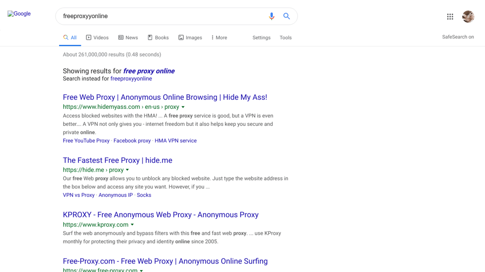Screen dimensions: 485x272
Task: Switch to the Videos tab
Action: point(97,38)
